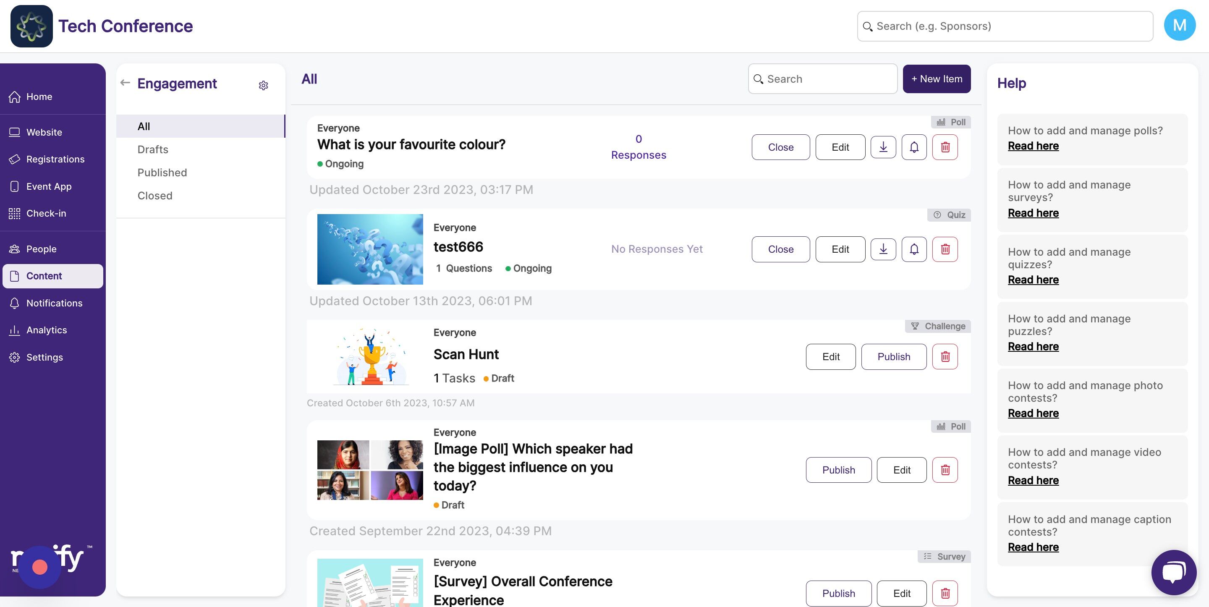This screenshot has width=1209, height=607.
Task: Focus the engagement list Search field
Action: 822,79
